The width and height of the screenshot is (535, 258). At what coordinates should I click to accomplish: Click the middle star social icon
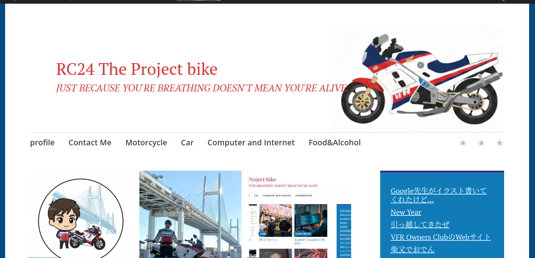[x=481, y=143]
